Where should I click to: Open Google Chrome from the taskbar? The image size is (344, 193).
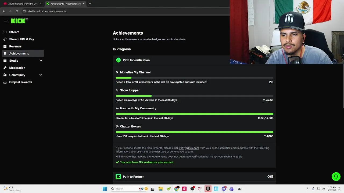point(176,189)
